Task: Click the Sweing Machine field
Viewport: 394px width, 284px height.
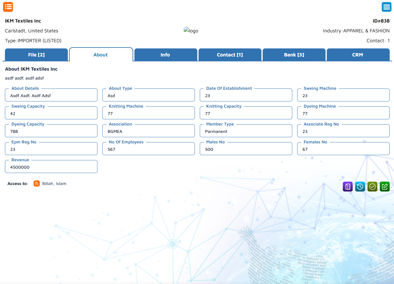Action: (x=343, y=95)
